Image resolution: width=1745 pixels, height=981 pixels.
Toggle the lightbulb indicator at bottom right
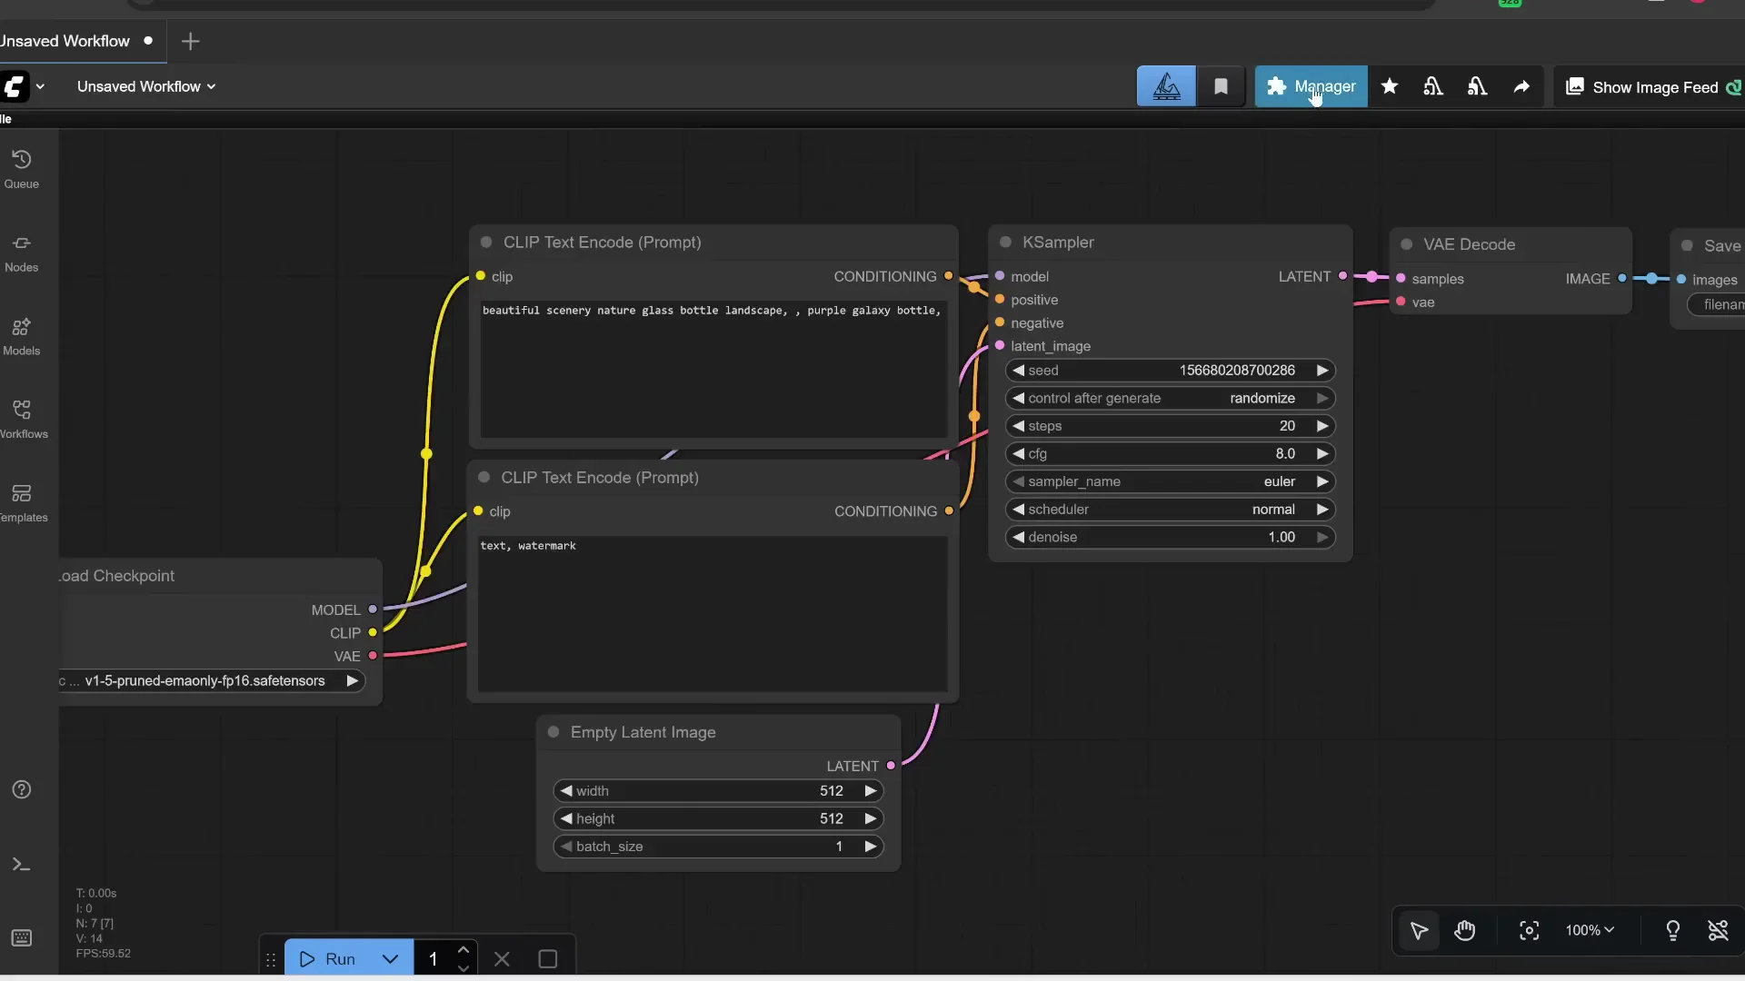point(1674,931)
